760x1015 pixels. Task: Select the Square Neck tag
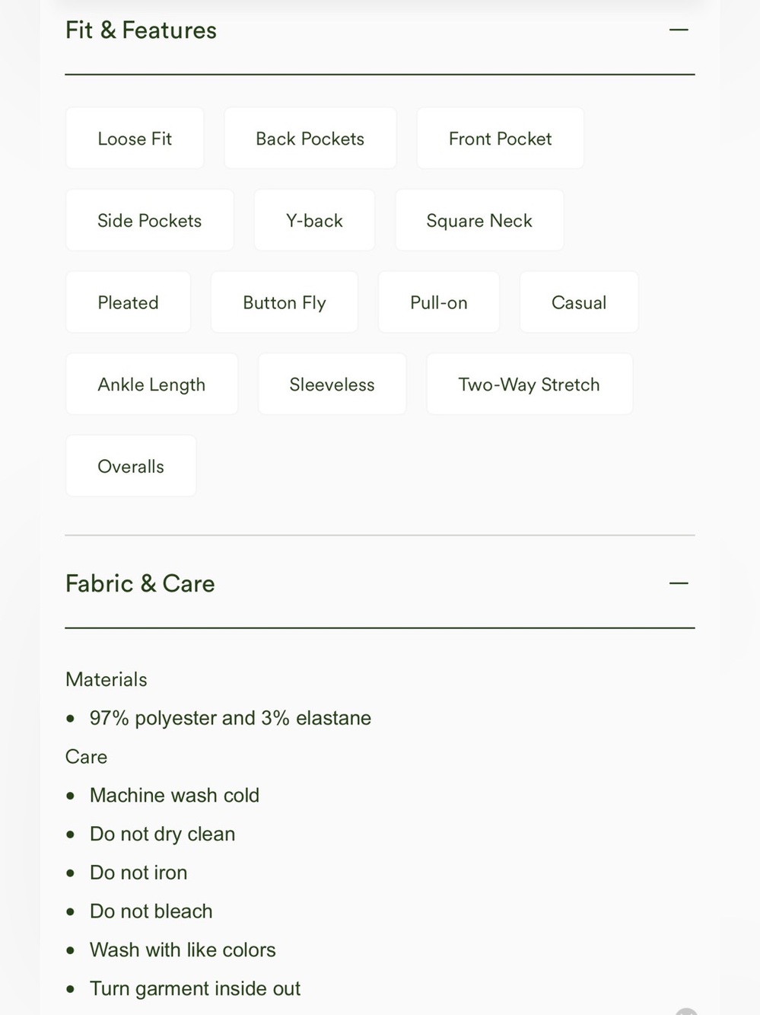pos(479,221)
